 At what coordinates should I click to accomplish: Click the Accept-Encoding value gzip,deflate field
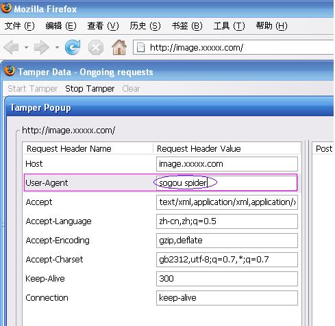pyautogui.click(x=227, y=241)
